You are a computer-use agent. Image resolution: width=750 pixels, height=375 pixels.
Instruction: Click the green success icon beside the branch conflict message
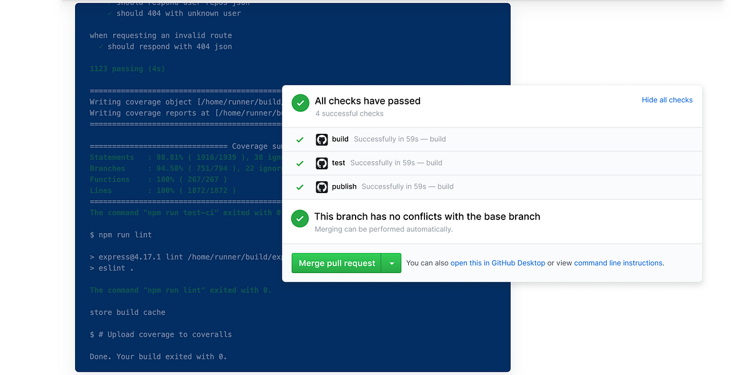[x=300, y=219]
